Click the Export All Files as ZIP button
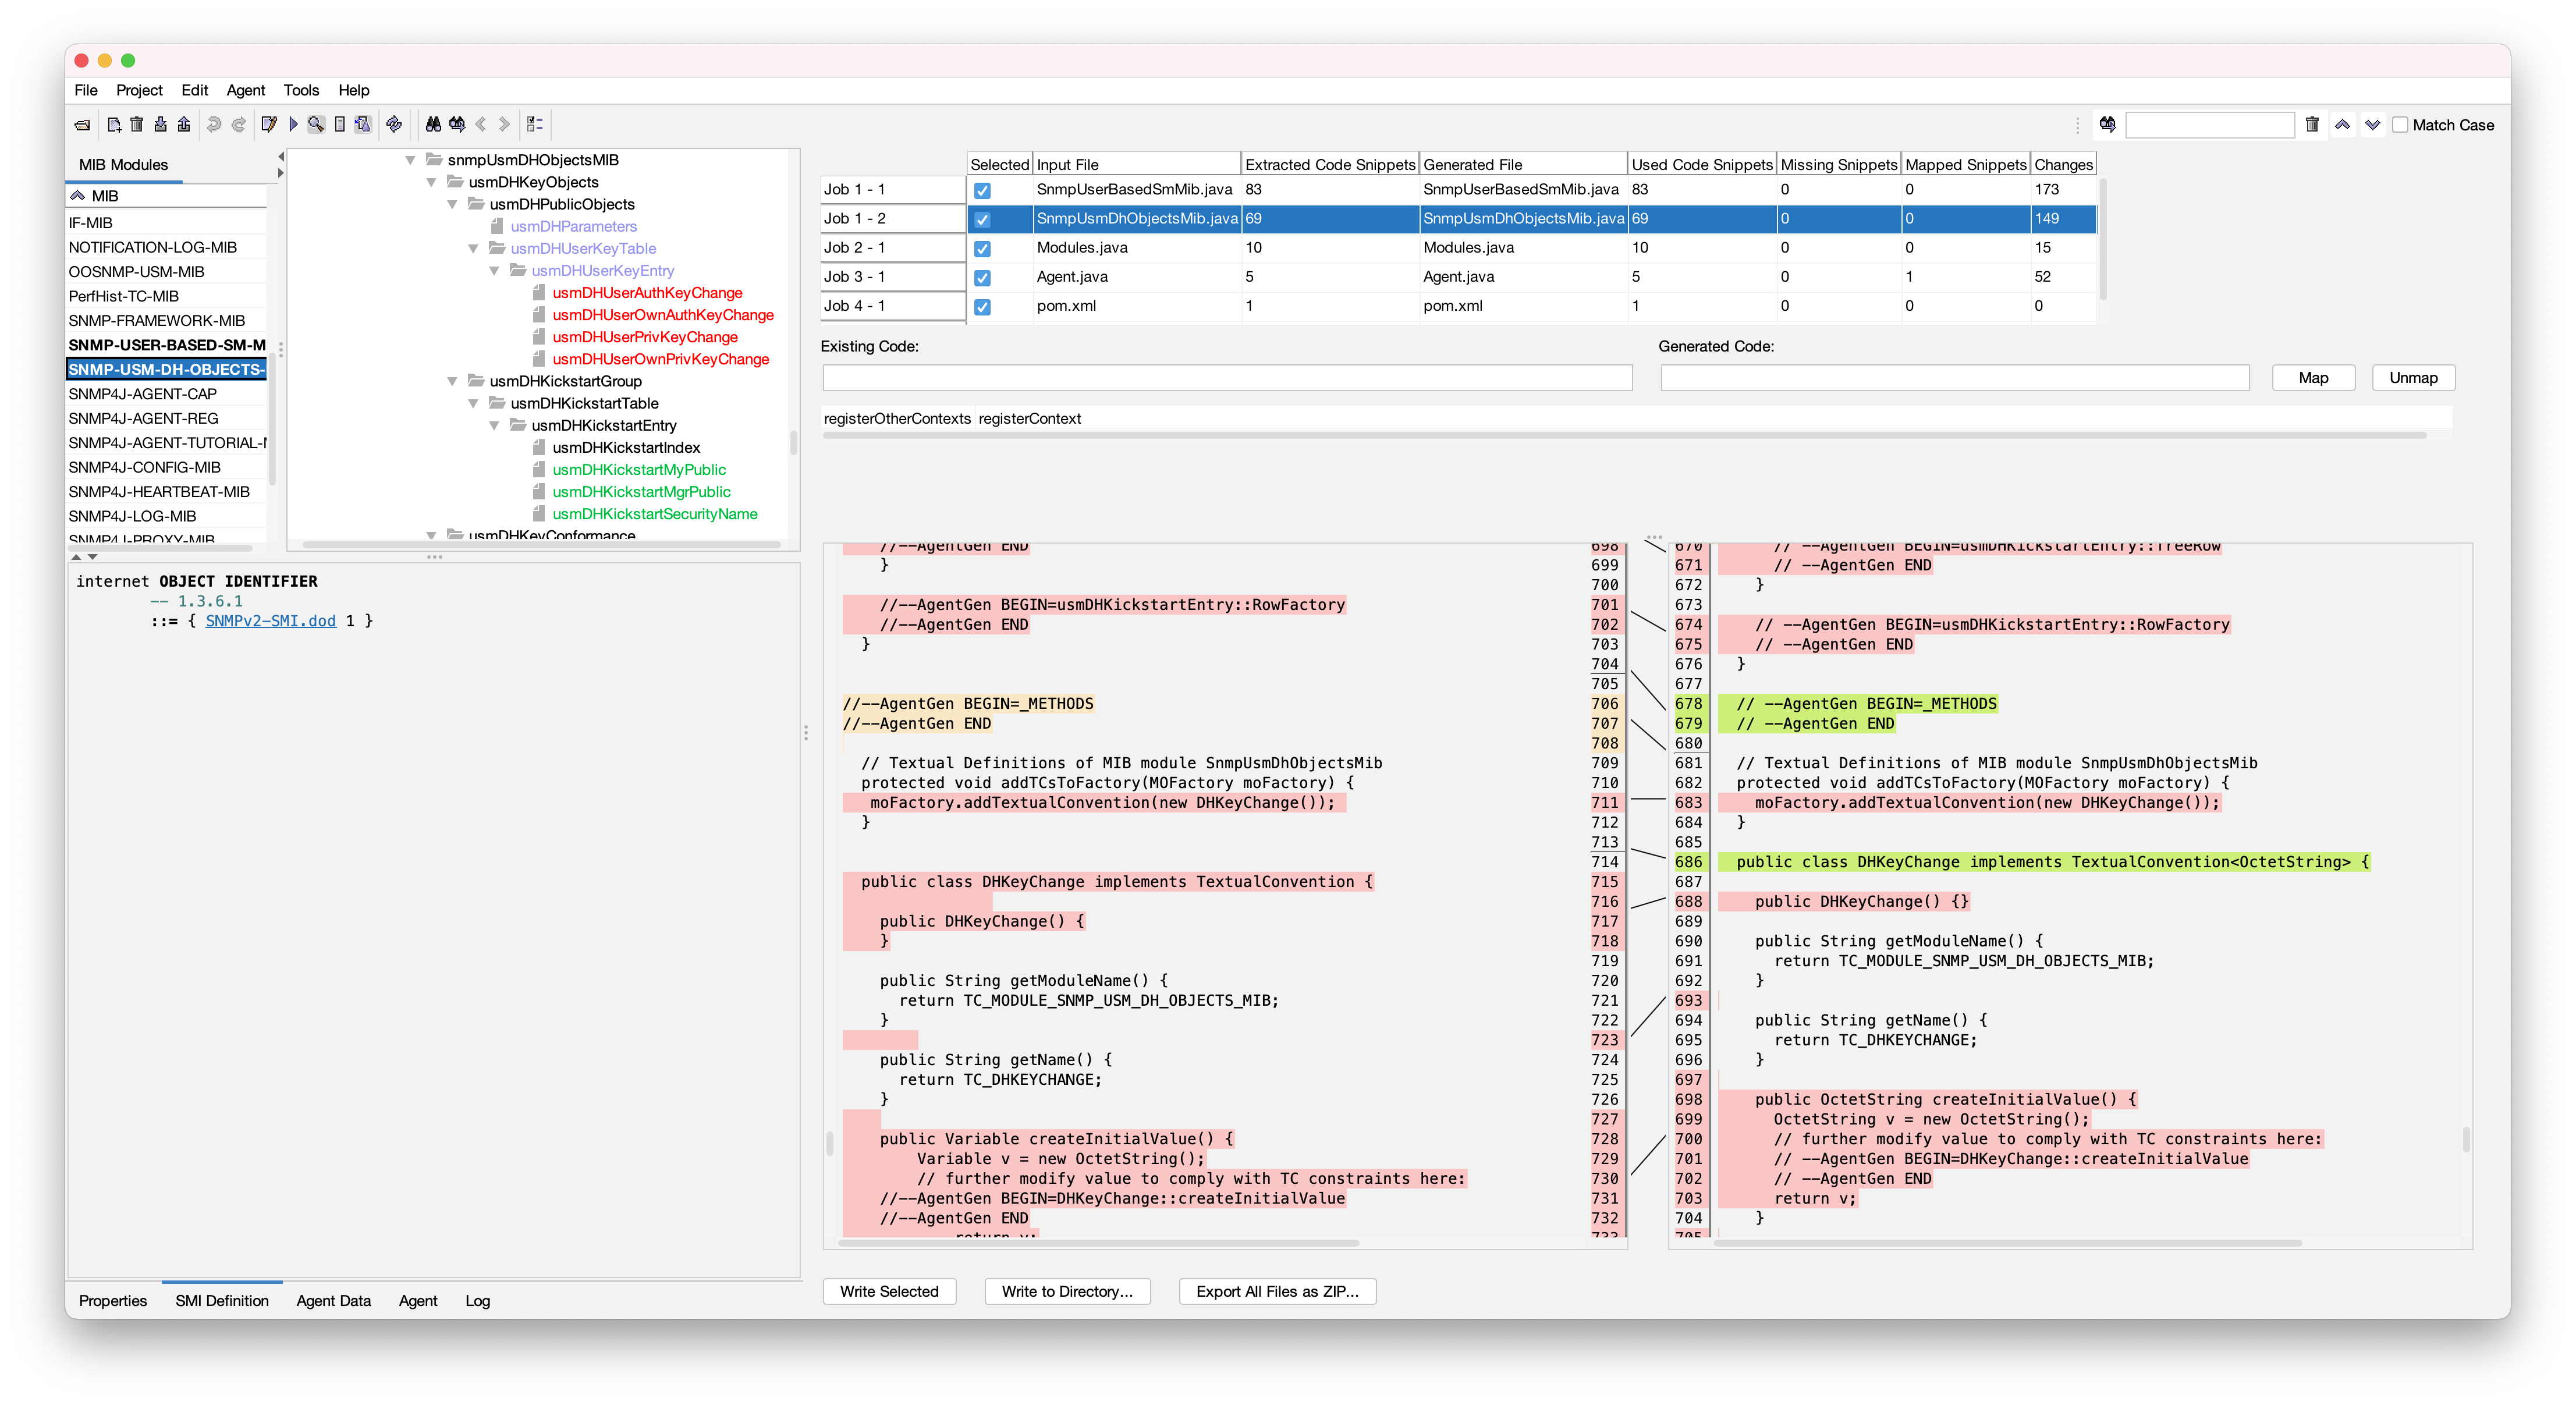This screenshot has height=1405, width=2576. tap(1277, 1291)
